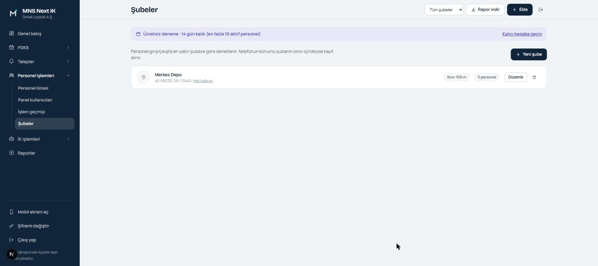Click the Örnek Lojistik A.Ş. company name

pyautogui.click(x=37, y=17)
